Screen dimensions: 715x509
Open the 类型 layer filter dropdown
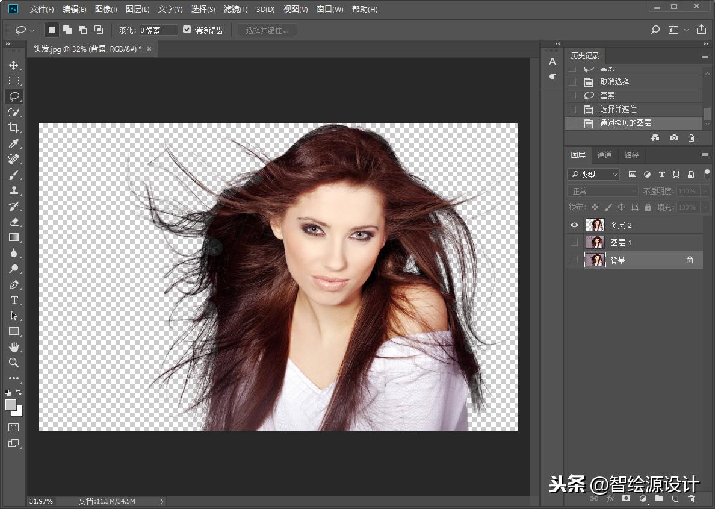click(x=593, y=174)
